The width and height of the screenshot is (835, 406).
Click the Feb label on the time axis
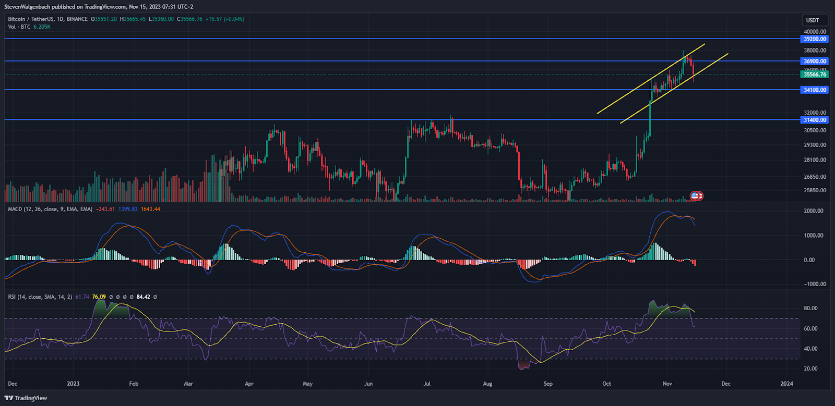pos(134,384)
